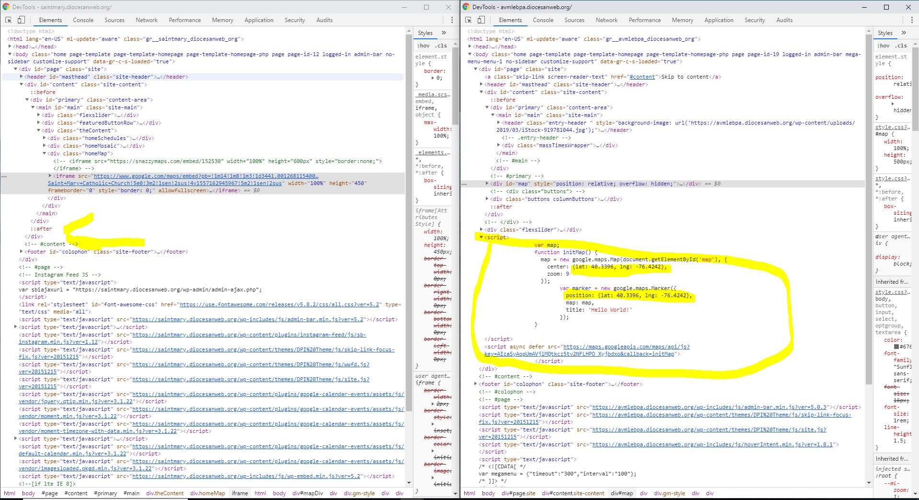Toggle .cls class editor in avmlebpa Styles
Image resolution: width=919 pixels, height=500 pixels.
click(901, 46)
